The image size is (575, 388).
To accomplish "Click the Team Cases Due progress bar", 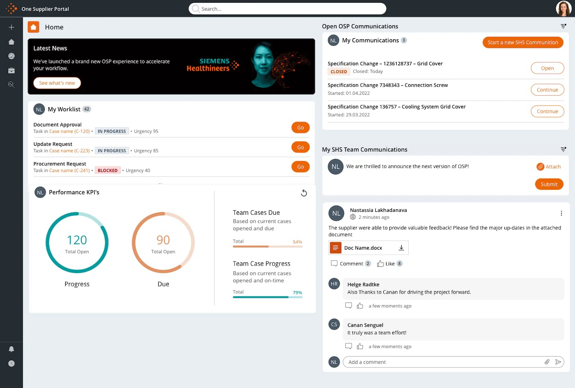I will pyautogui.click(x=267, y=246).
